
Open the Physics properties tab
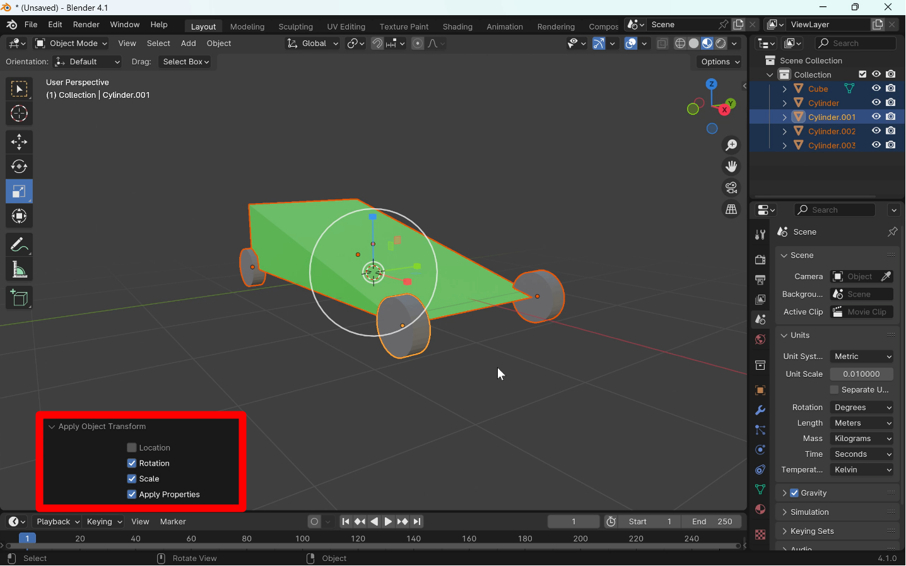point(760,450)
